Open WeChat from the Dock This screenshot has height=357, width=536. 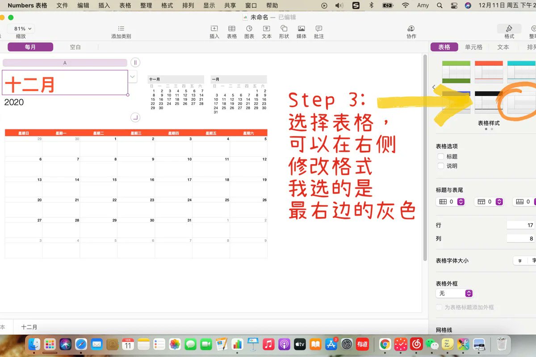coord(432,344)
